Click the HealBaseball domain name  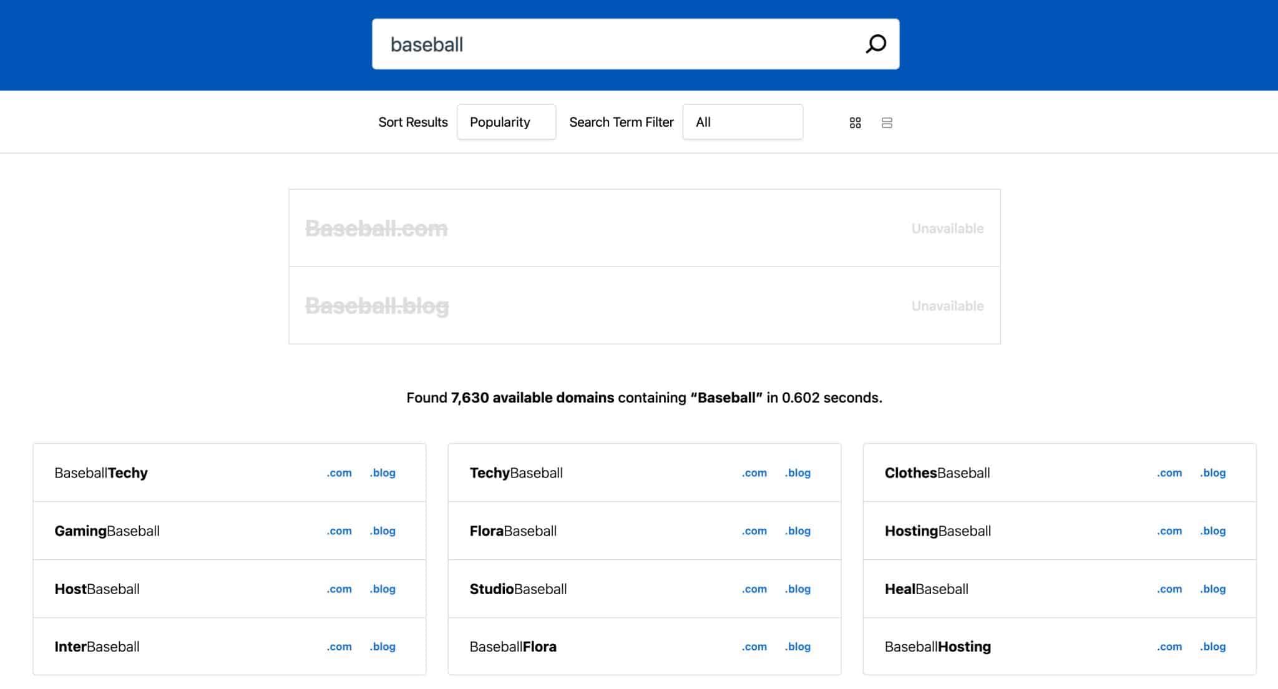(927, 589)
